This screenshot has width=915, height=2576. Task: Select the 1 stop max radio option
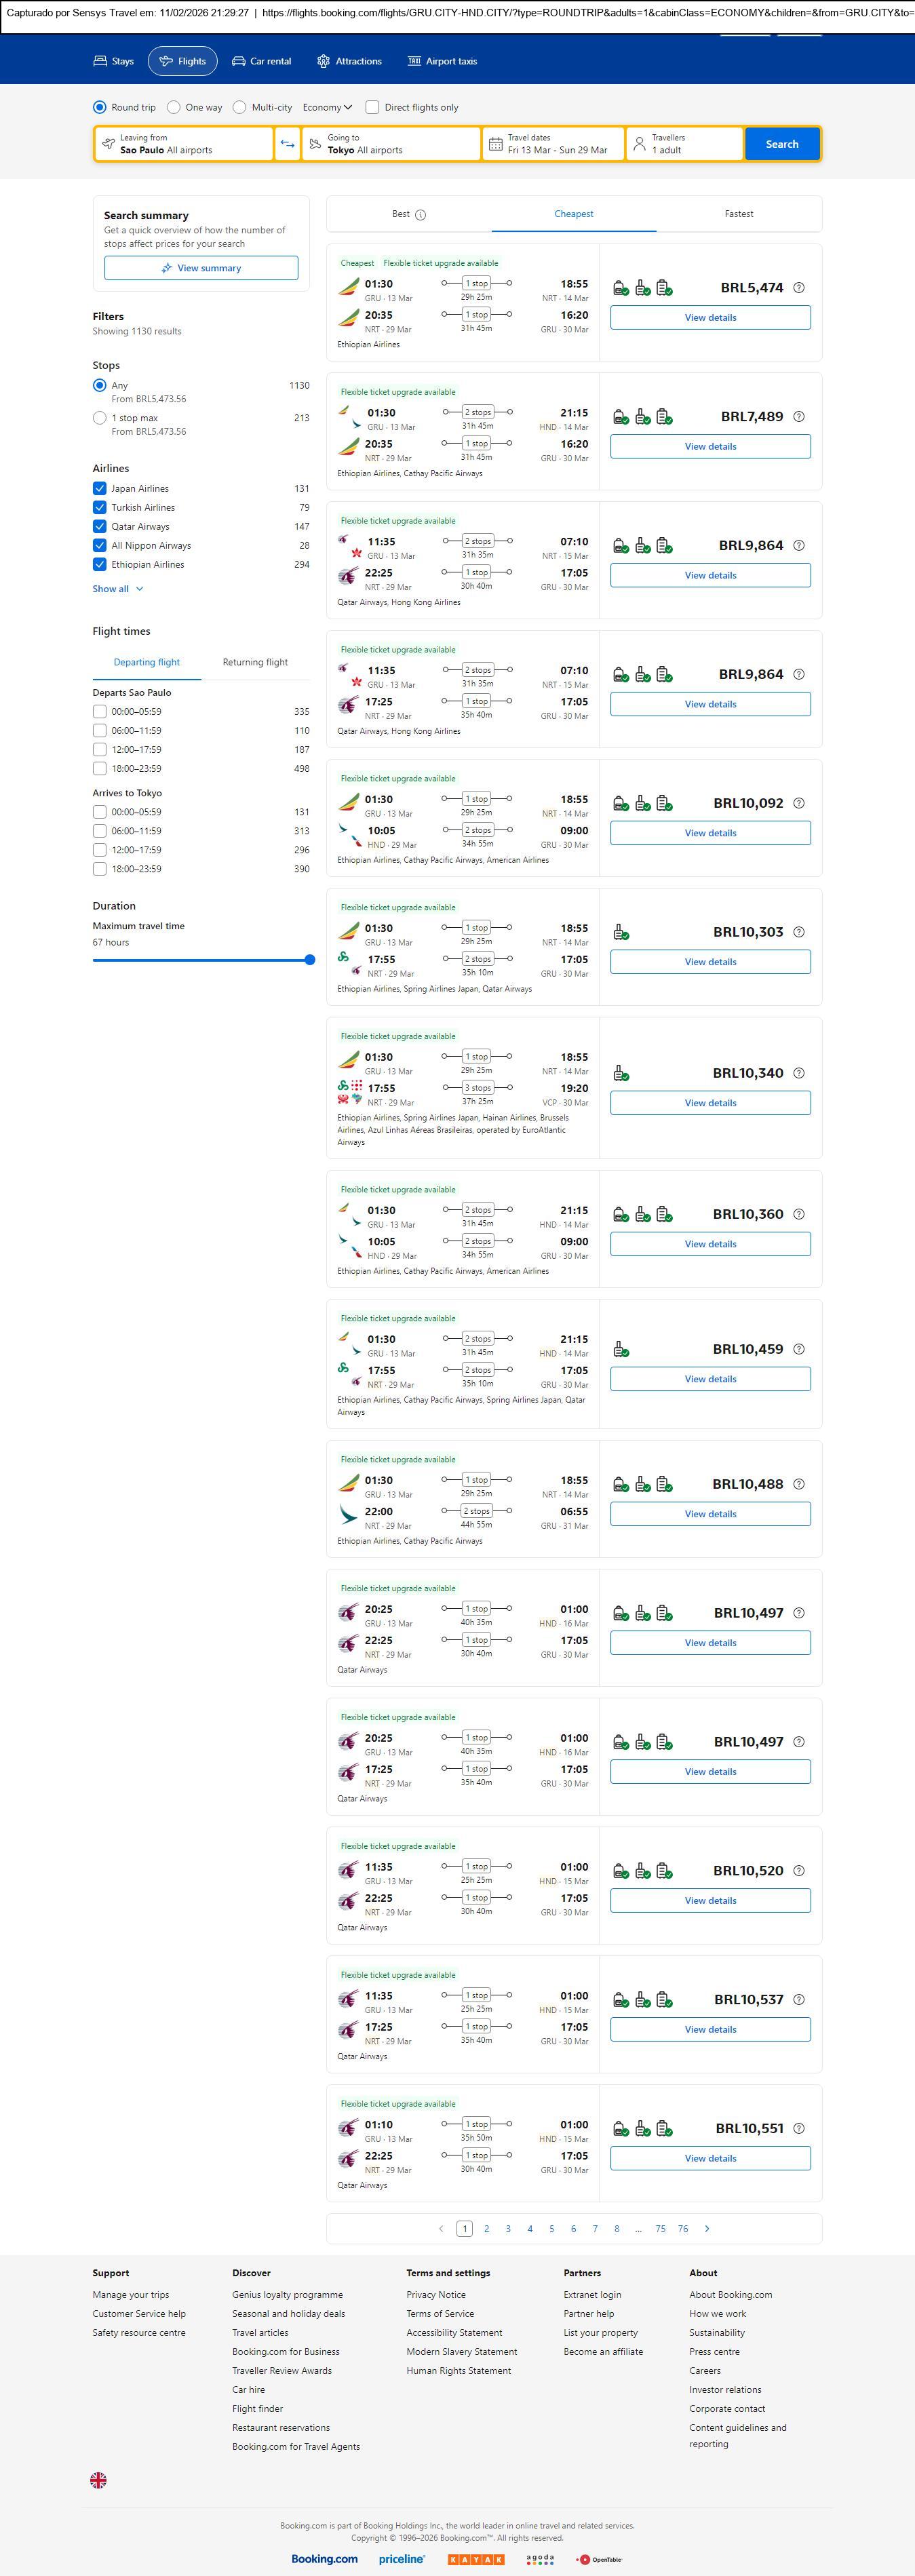click(100, 418)
